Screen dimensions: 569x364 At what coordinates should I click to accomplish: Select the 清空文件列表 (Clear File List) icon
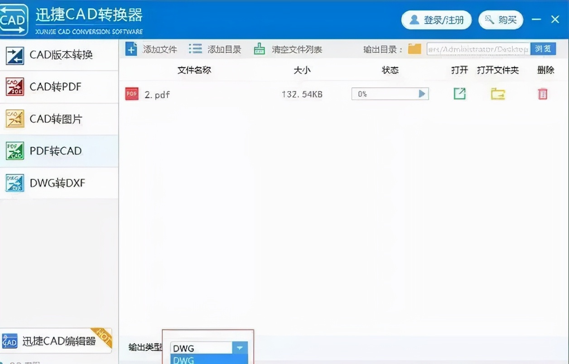pyautogui.click(x=260, y=48)
